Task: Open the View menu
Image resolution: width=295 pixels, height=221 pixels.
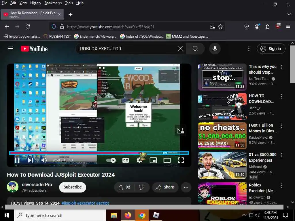Action: pos(23,3)
